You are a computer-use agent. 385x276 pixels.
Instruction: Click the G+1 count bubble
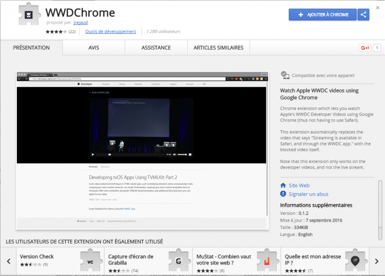tap(377, 48)
